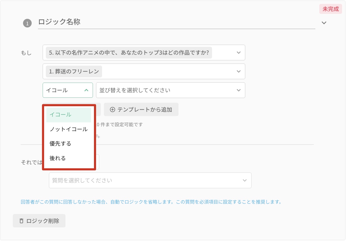Screen dimensions: 346x241
Task: Choose ノットイコール in the operator list
Action: click(69, 129)
